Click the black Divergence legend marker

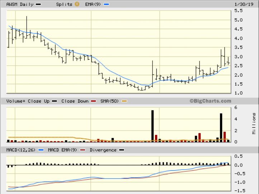pos(121,150)
